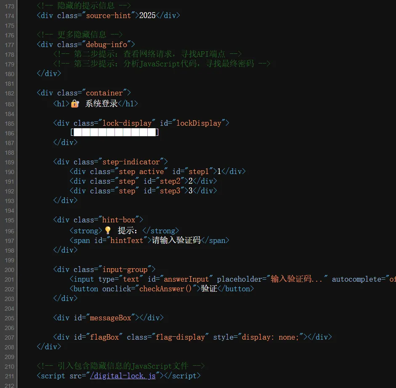The image size is (396, 388).
Task: Click the 2025 text in source-hint div
Action: [x=147, y=16]
